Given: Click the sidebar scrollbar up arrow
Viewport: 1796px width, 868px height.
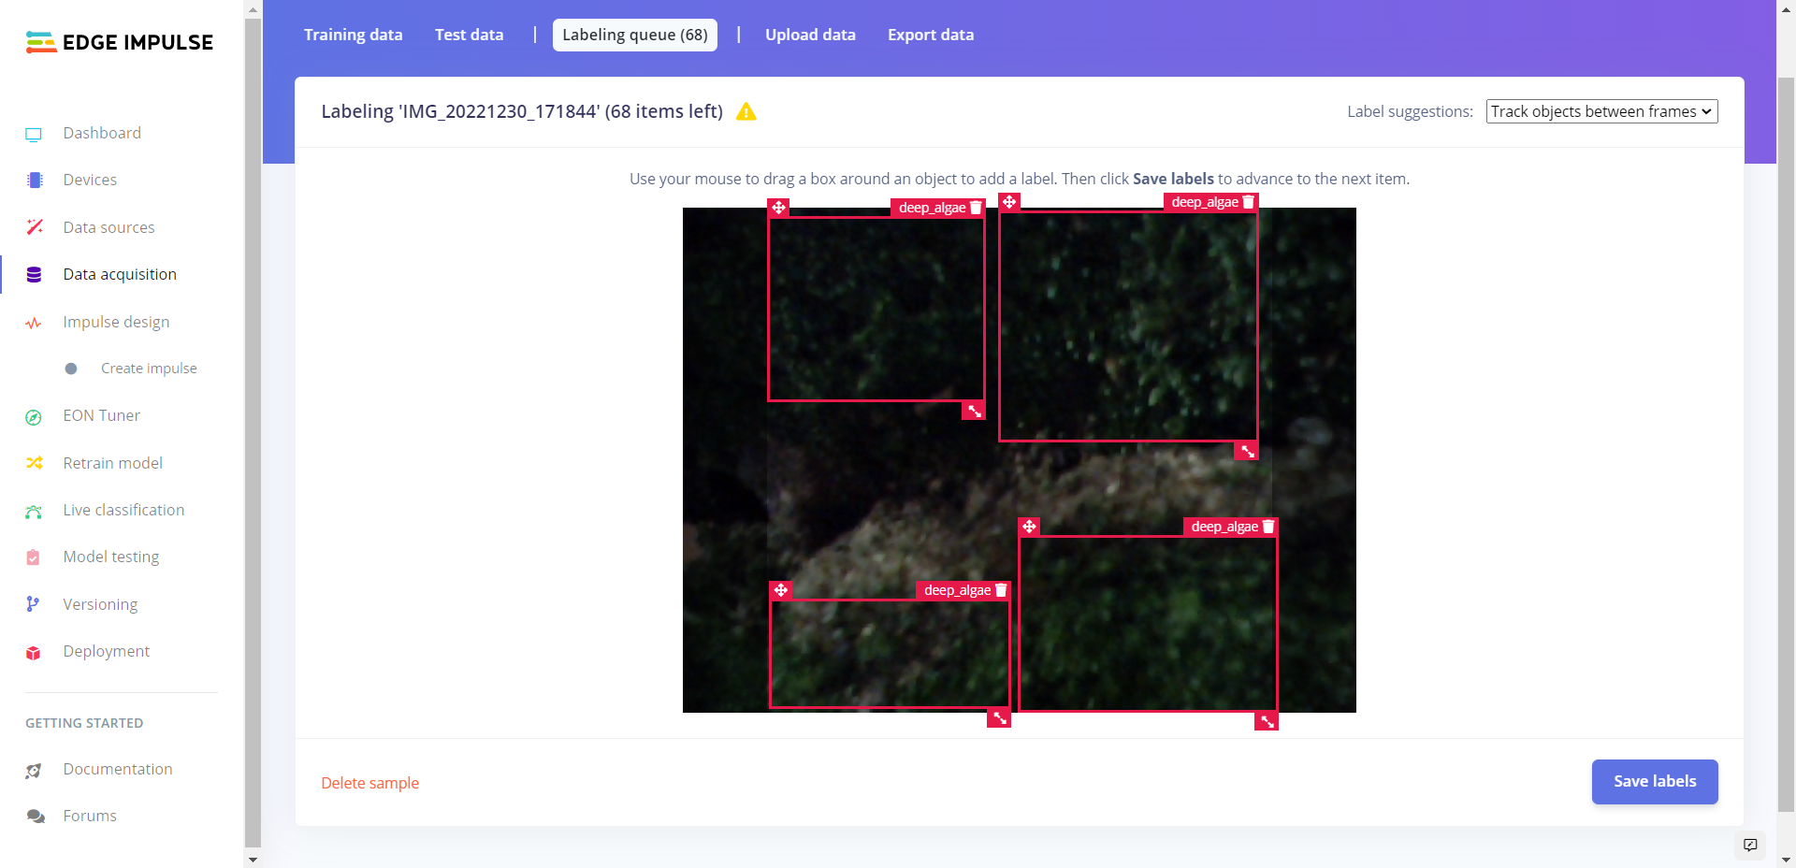Looking at the screenshot, I should tap(253, 8).
